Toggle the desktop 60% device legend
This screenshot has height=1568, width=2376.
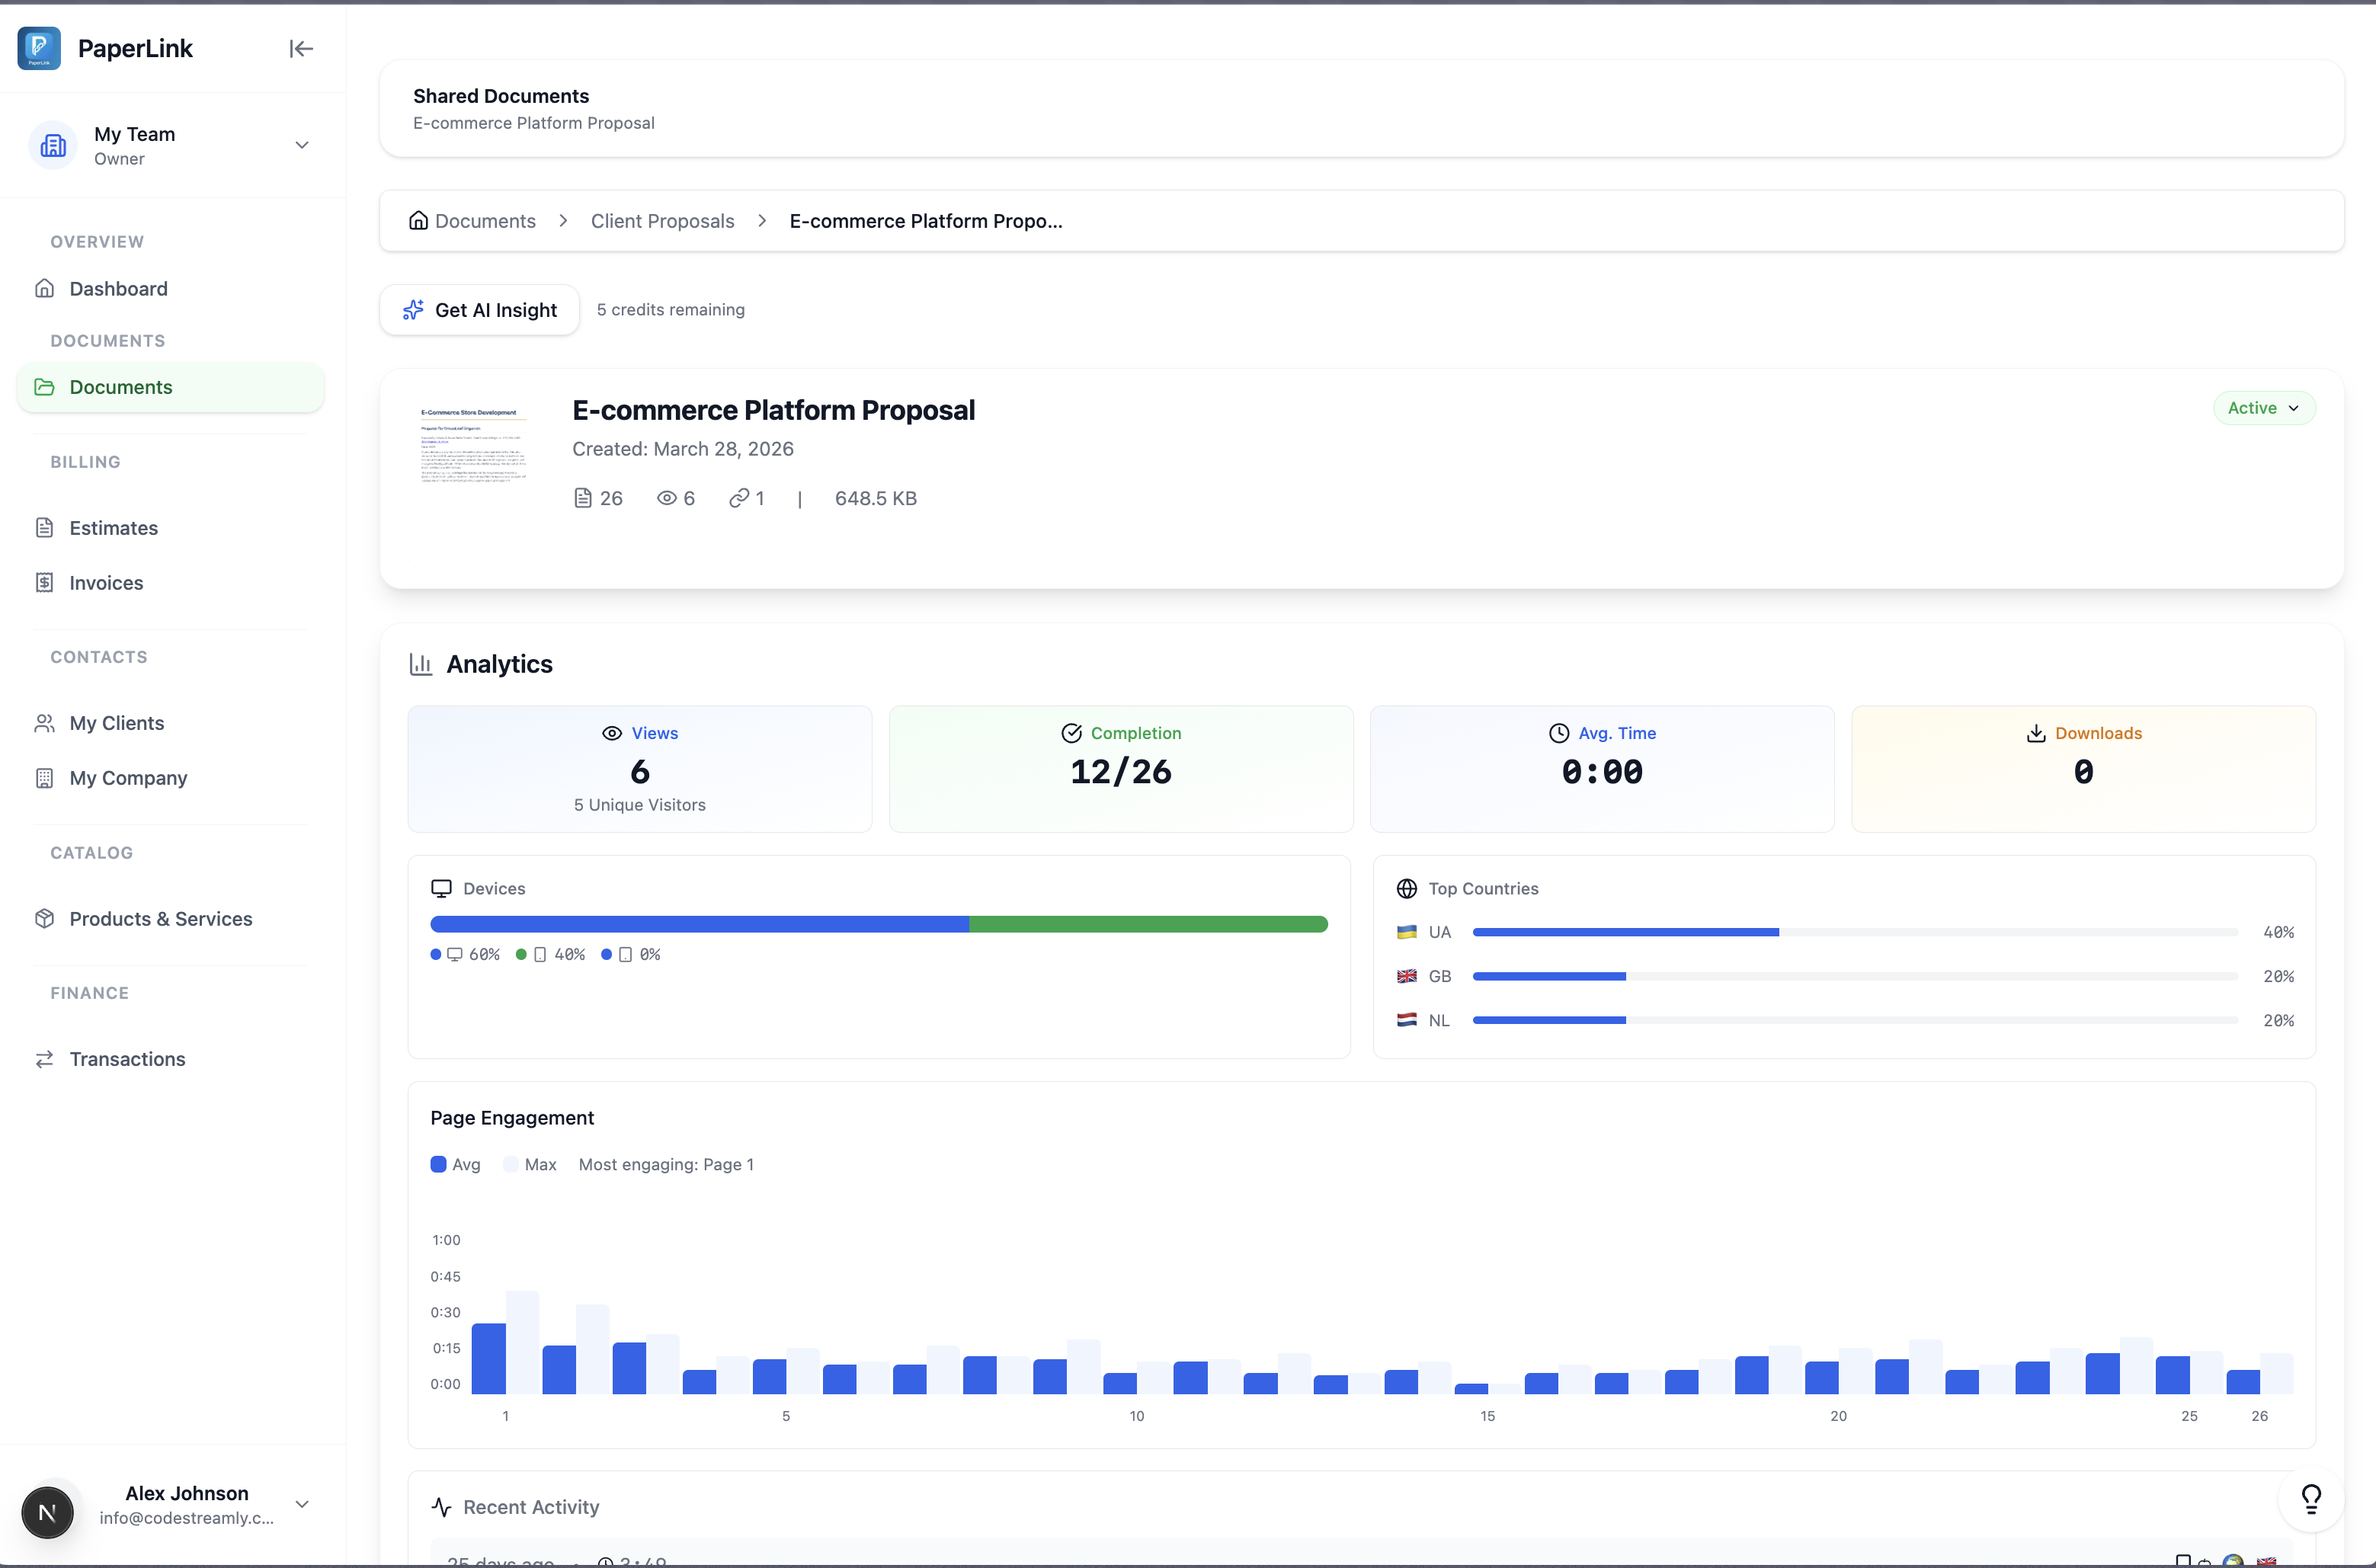click(x=465, y=954)
